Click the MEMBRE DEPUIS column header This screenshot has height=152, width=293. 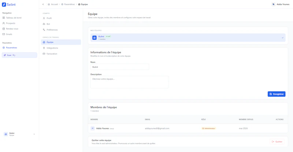pos(246,119)
